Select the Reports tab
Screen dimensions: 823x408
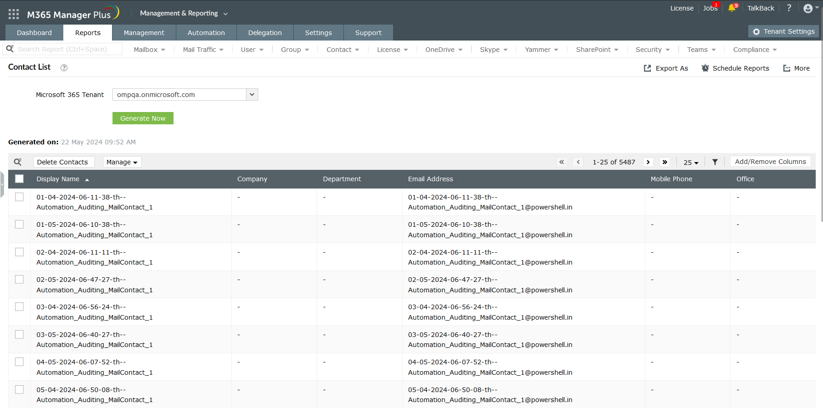(x=88, y=33)
